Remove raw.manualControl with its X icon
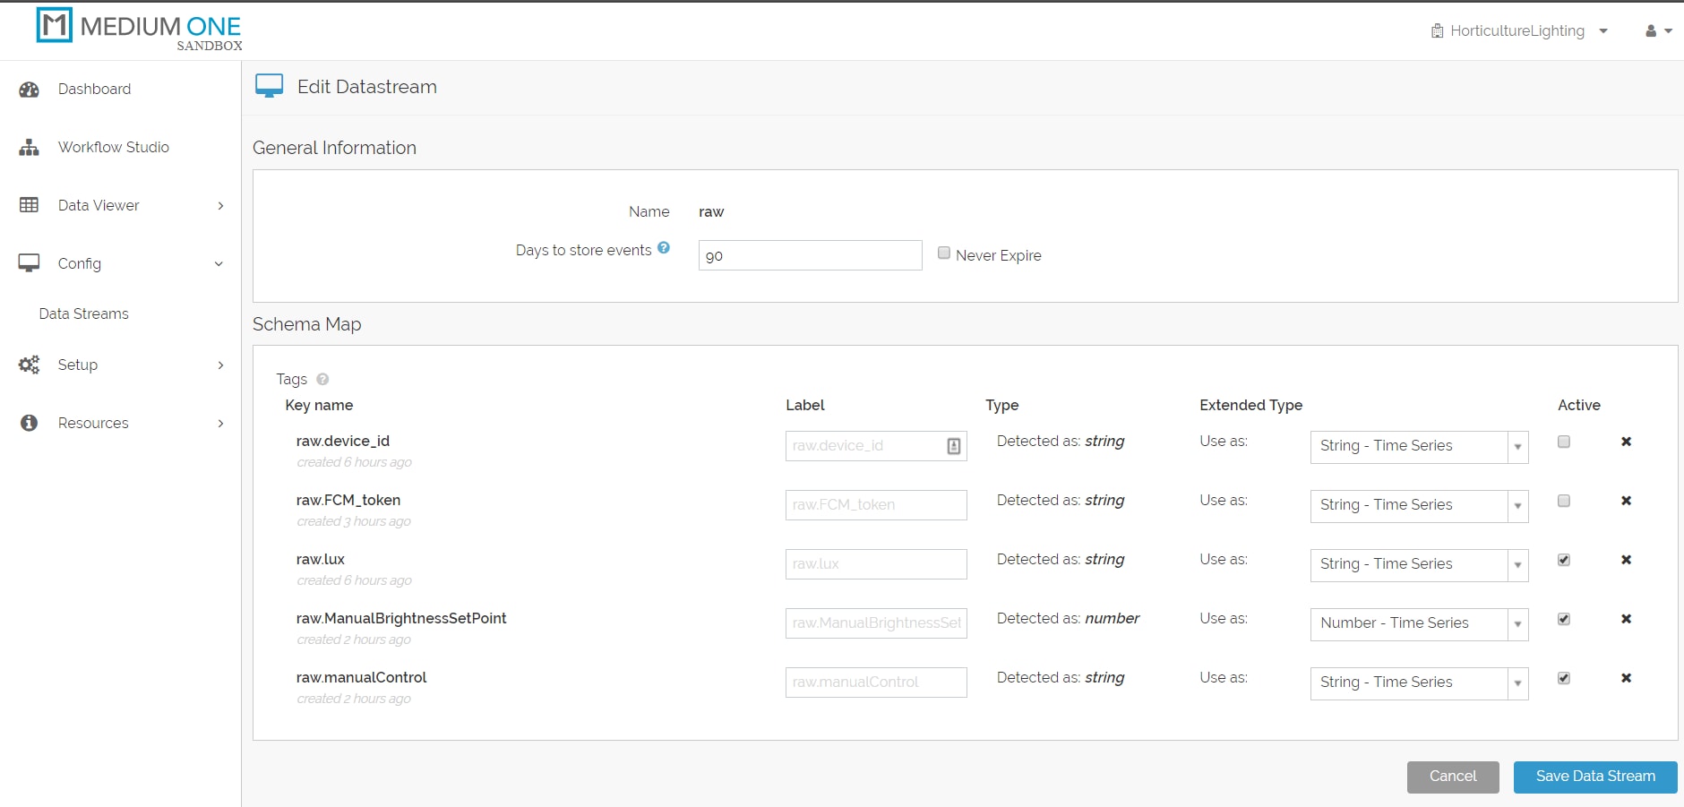Image resolution: width=1684 pixels, height=807 pixels. 1626,678
